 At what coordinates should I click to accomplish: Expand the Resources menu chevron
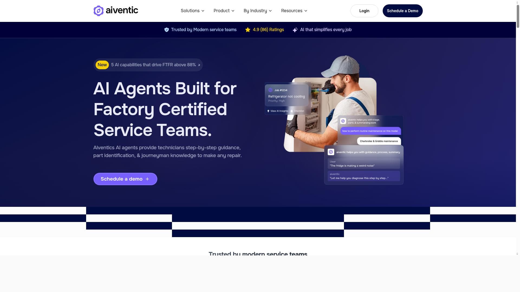point(306,11)
